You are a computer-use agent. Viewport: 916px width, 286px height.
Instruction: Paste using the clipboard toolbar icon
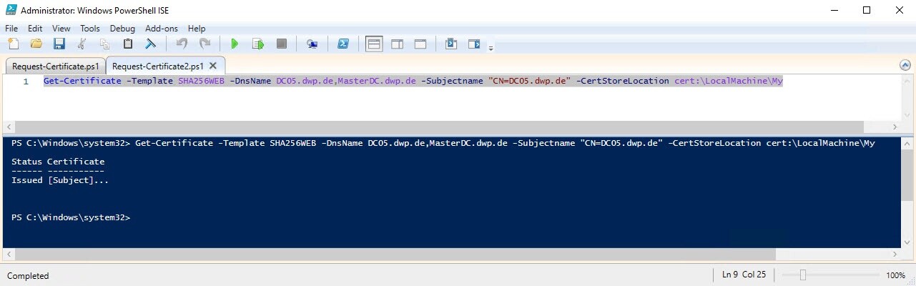click(x=128, y=44)
